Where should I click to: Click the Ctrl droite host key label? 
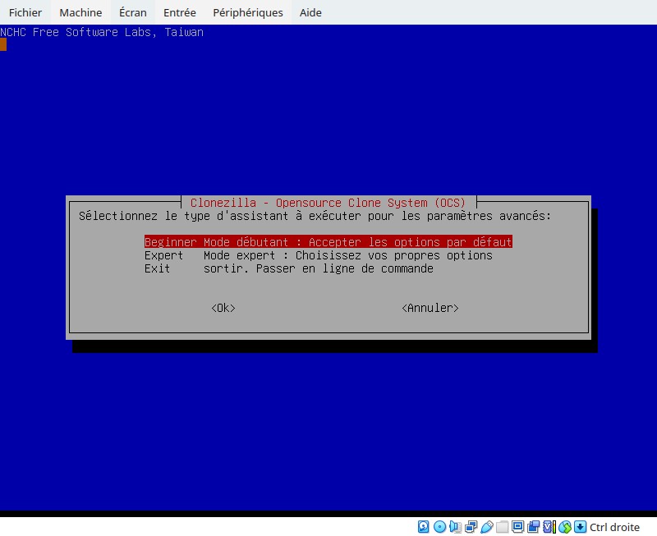(x=614, y=527)
